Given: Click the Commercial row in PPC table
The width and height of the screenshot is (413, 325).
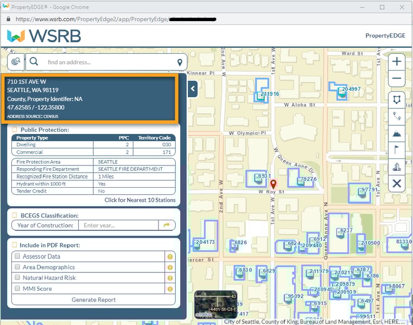Looking at the screenshot, I should (93, 152).
